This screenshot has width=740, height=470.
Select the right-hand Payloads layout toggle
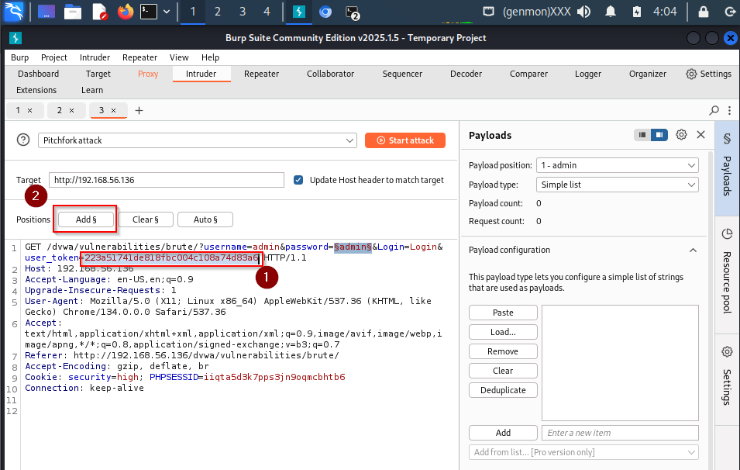[659, 135]
